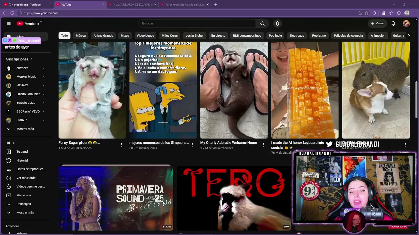Select the Justin Bieber chip
The height and width of the screenshot is (235, 419).
[x=194, y=36]
